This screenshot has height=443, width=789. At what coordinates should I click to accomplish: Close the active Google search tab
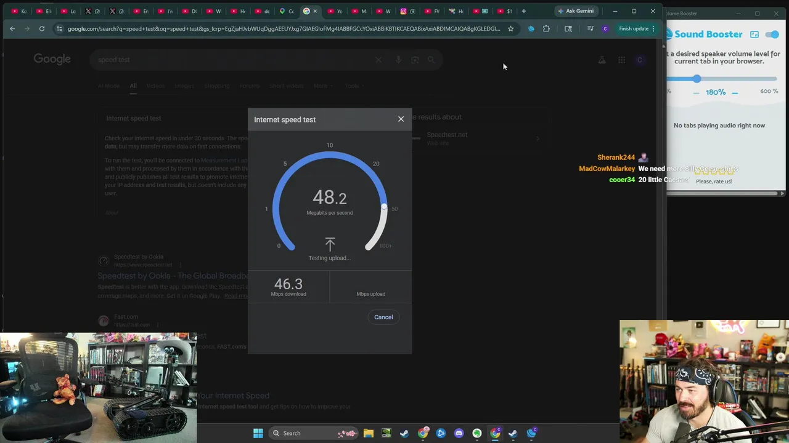click(x=316, y=11)
